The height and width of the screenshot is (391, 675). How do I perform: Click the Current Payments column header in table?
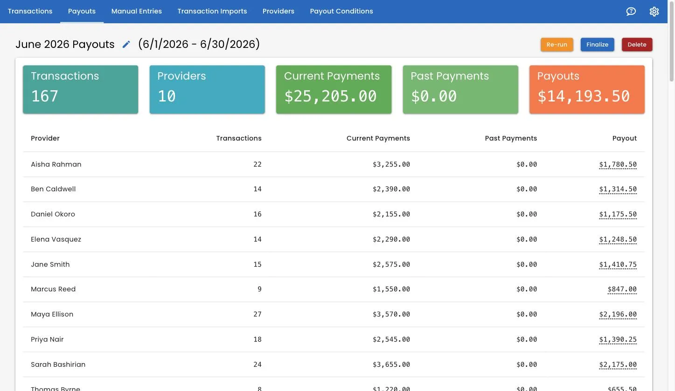[378, 138]
